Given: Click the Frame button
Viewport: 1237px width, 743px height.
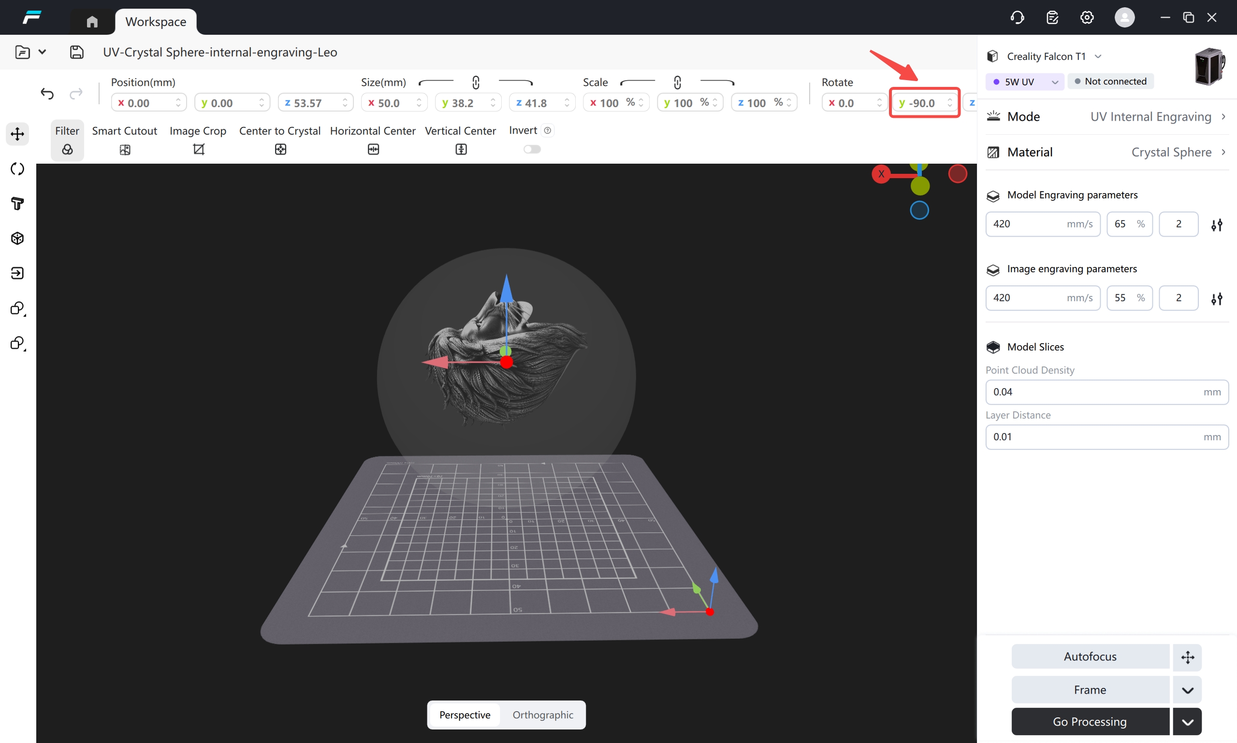Looking at the screenshot, I should pyautogui.click(x=1090, y=690).
